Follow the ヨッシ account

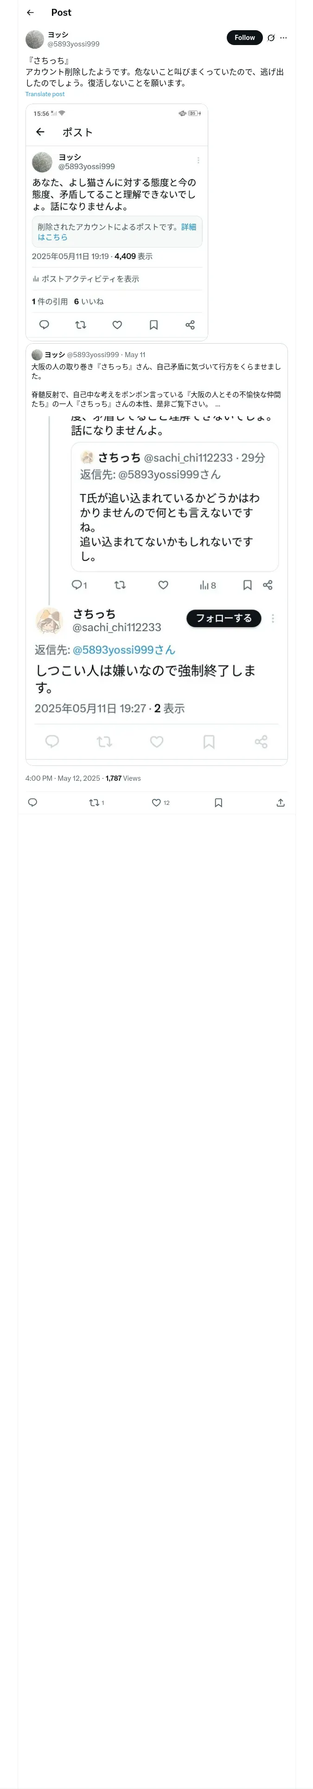pyautogui.click(x=244, y=38)
